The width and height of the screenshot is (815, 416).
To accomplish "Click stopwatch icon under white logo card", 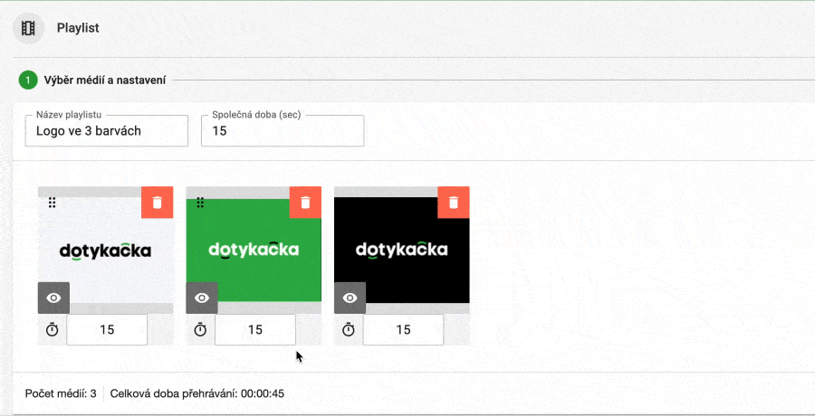I will 53,330.
